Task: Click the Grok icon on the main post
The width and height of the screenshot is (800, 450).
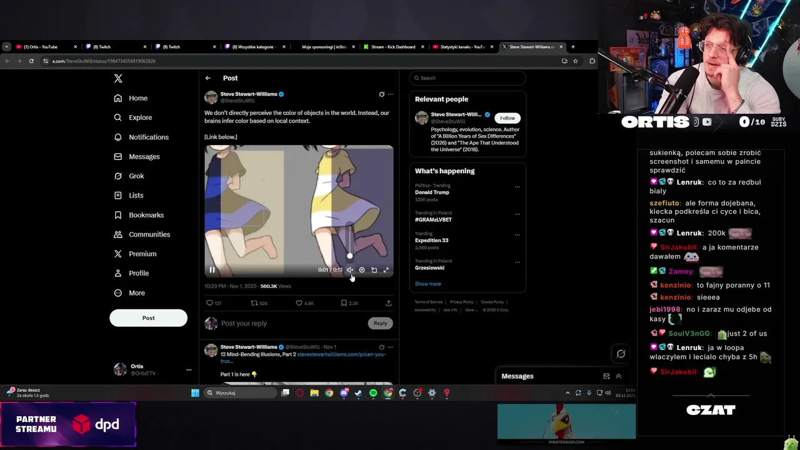Action: (x=382, y=94)
